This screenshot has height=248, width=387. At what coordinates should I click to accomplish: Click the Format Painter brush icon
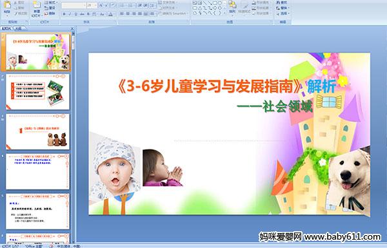pyautogui.click(x=16, y=14)
